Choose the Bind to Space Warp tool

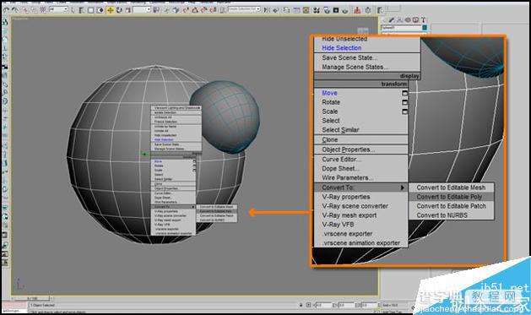(x=43, y=10)
